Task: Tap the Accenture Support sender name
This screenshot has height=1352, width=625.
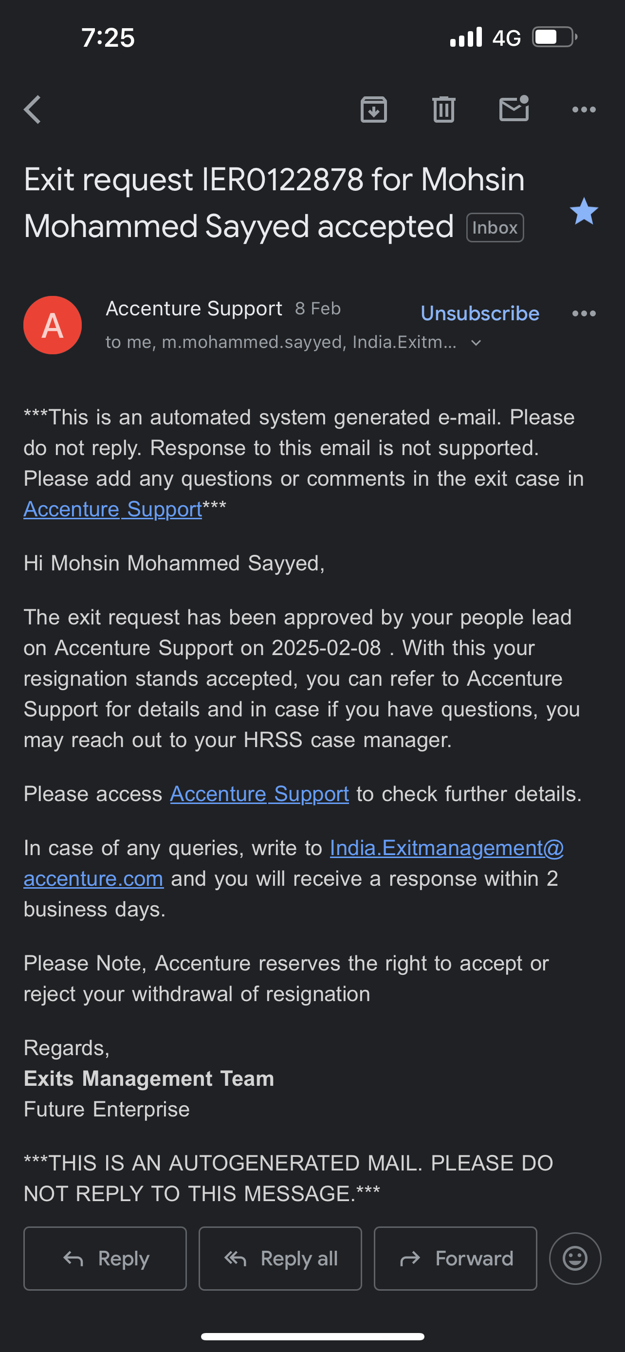Action: [194, 309]
